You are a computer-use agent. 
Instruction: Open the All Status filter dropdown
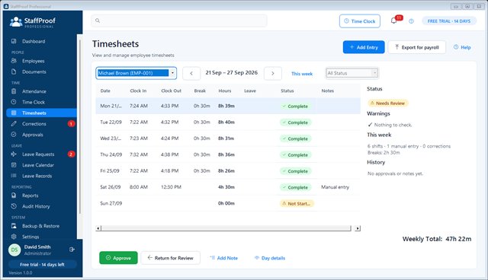click(x=352, y=73)
